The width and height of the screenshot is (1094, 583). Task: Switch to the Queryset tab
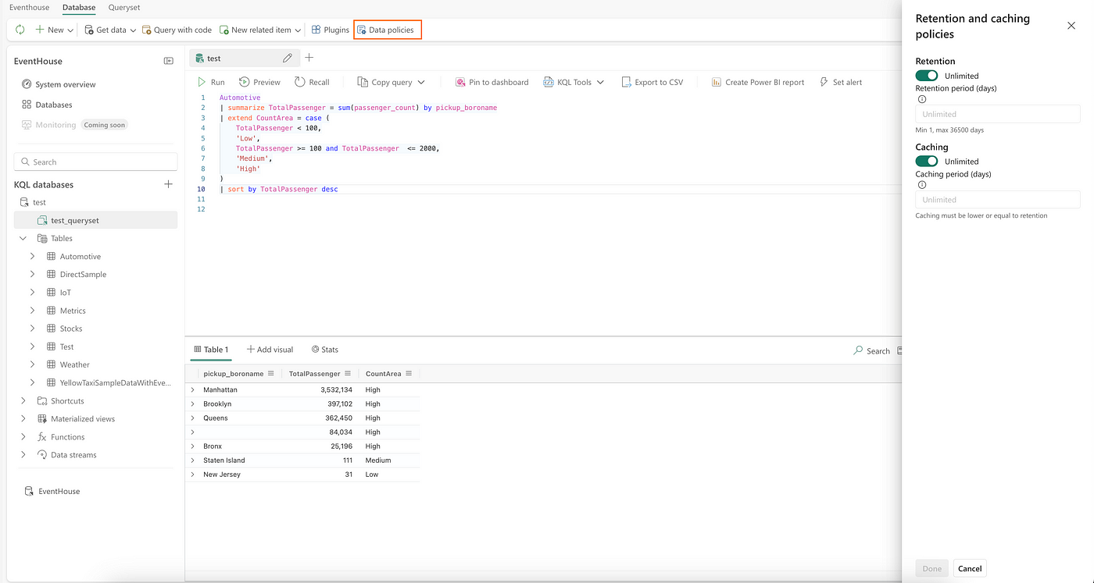click(124, 7)
